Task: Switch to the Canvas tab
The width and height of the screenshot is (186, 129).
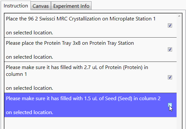Action: click(x=41, y=6)
